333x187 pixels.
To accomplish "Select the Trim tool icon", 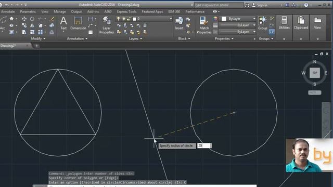I will coord(40,19).
